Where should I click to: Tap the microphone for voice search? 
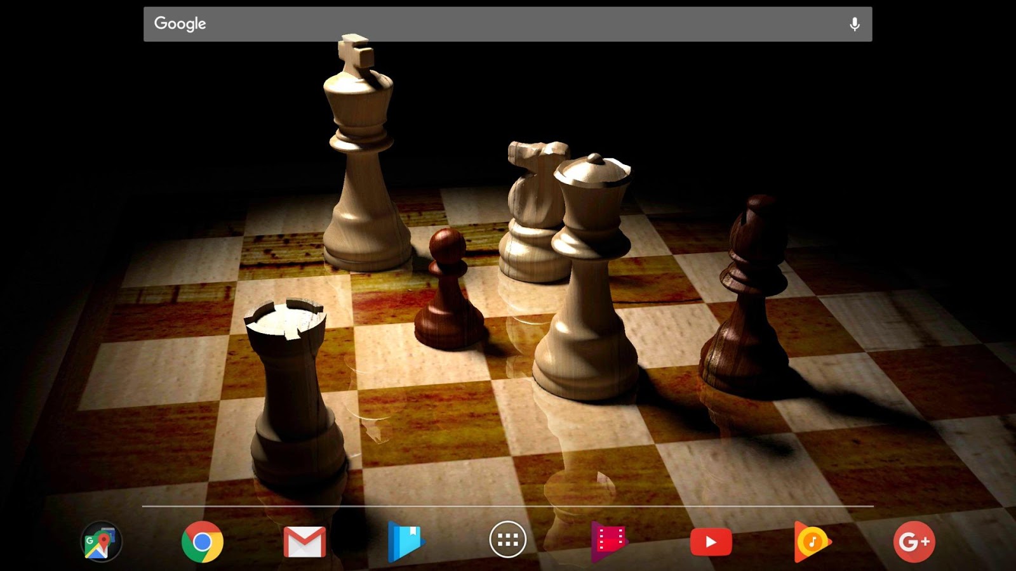click(x=855, y=24)
